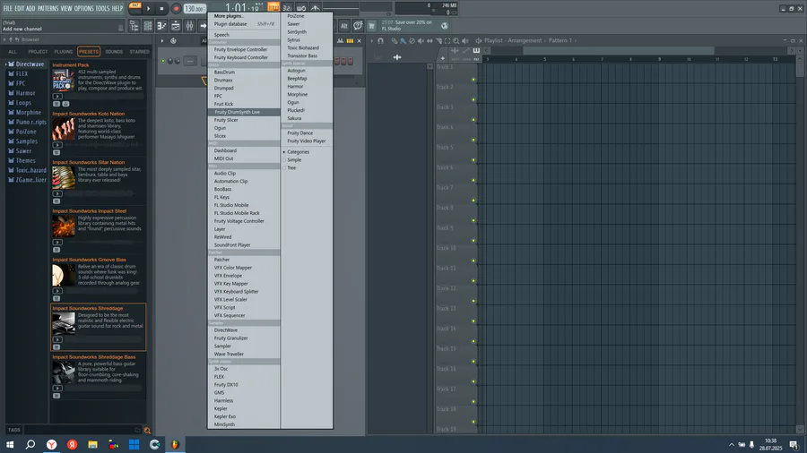This screenshot has height=453, width=807.
Task: Select the Tree view radio option
Action: tap(290, 168)
